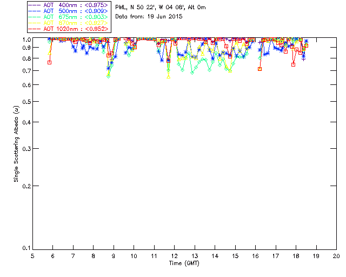Click the x-axis tick label 20
This screenshot has width=346, height=277.
(x=336, y=256)
